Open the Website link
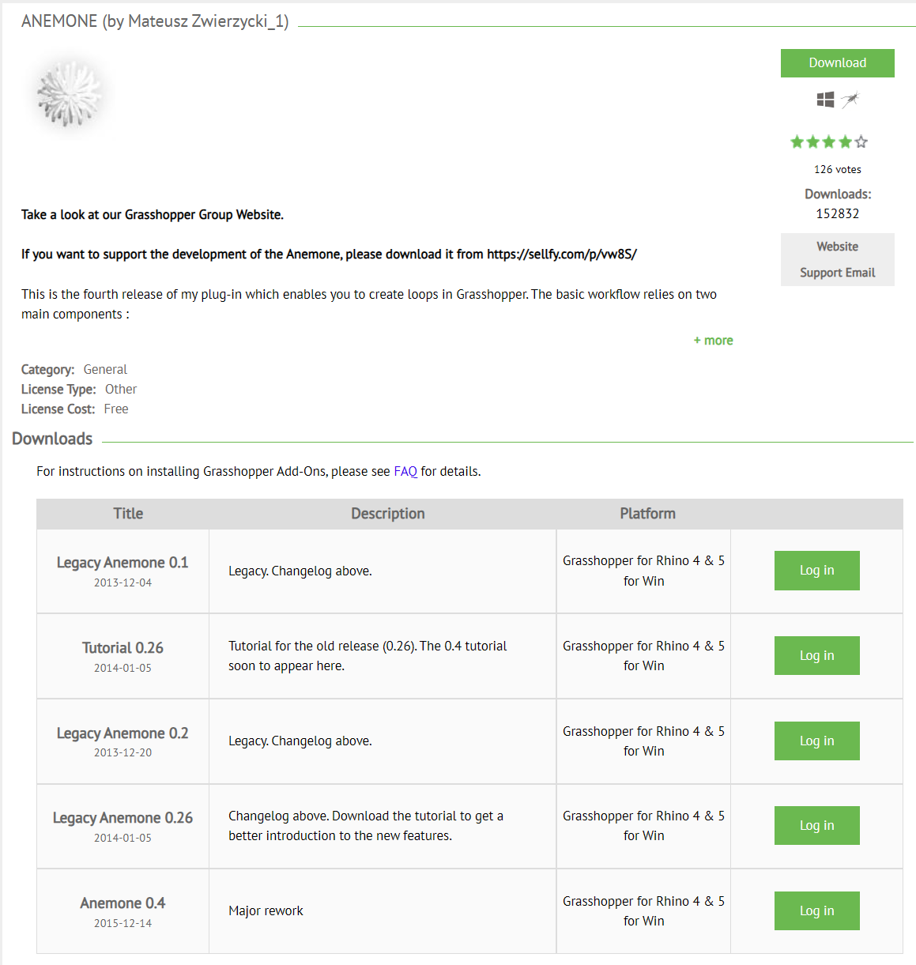The image size is (916, 965). (x=837, y=247)
